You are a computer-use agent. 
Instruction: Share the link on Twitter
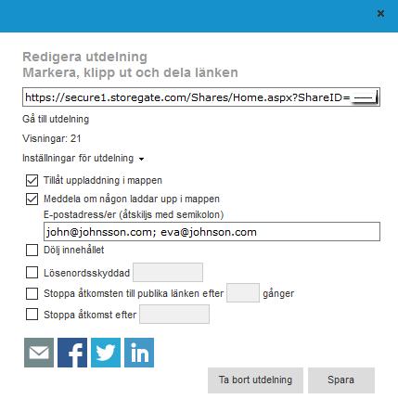106,353
